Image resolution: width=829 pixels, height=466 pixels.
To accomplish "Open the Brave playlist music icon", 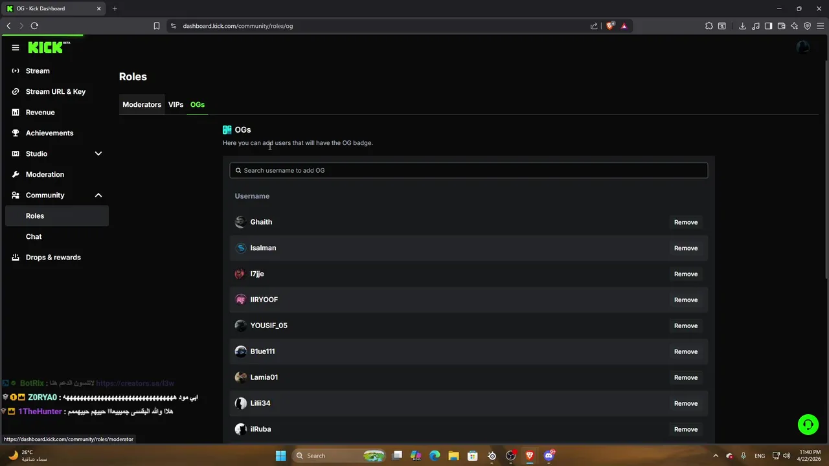I will point(755,26).
